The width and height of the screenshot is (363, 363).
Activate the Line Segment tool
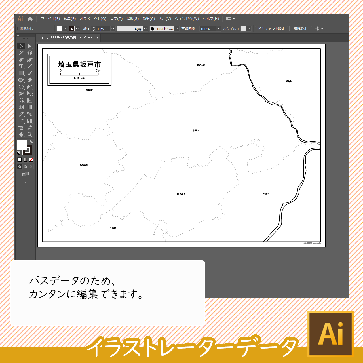click(30, 66)
